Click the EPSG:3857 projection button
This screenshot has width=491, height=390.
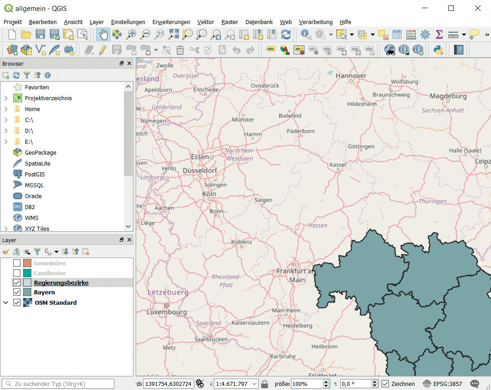click(442, 384)
